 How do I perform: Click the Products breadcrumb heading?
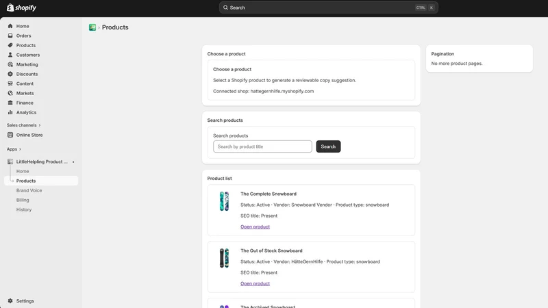coord(115,27)
